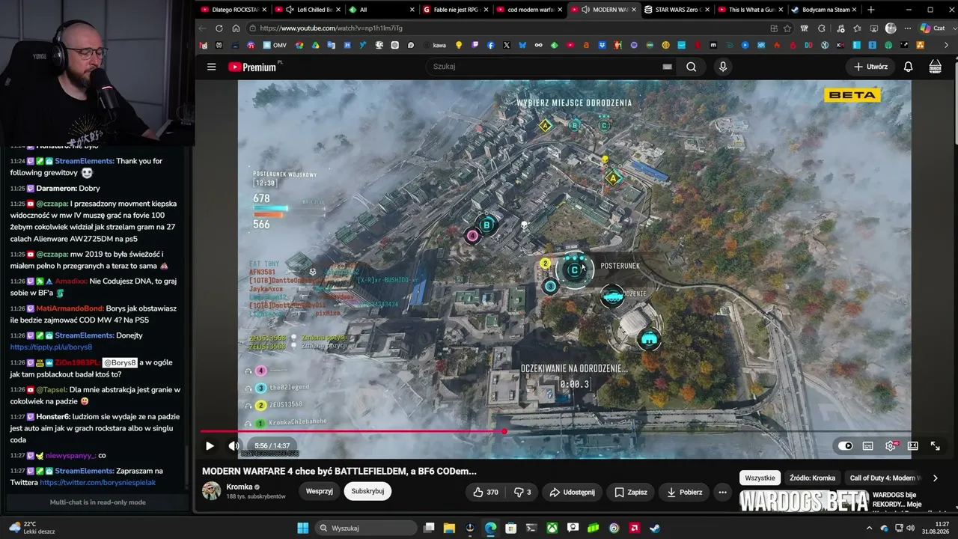This screenshot has height=539, width=958.
Task: Show next recommendation chips arrow
Action: tap(935, 478)
